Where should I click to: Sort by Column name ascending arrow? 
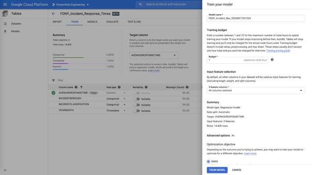[81, 87]
